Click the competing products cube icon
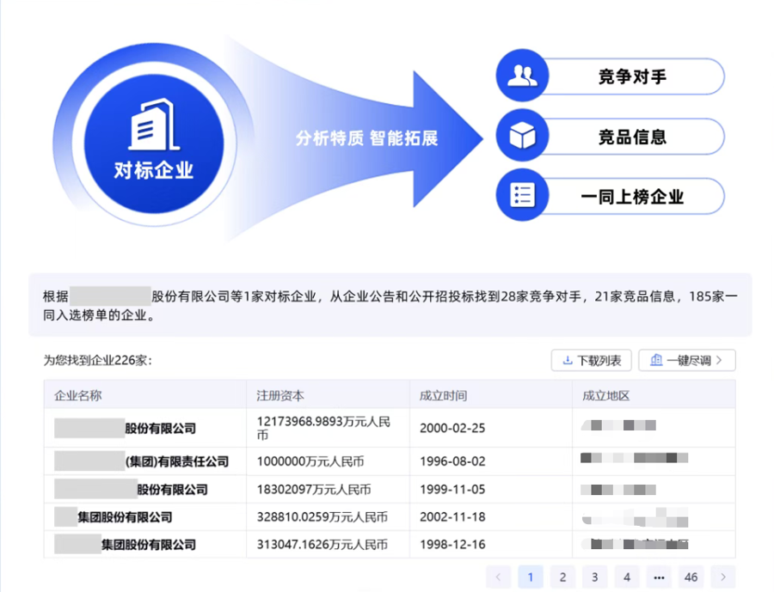 click(x=522, y=136)
